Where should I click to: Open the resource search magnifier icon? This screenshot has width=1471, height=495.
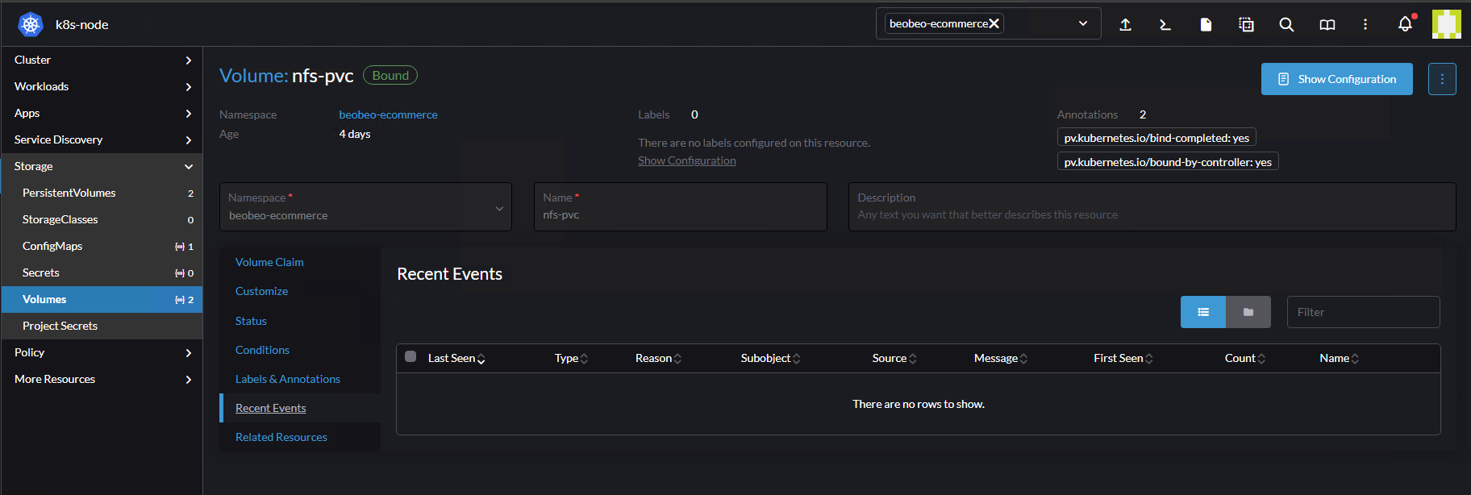[1286, 25]
